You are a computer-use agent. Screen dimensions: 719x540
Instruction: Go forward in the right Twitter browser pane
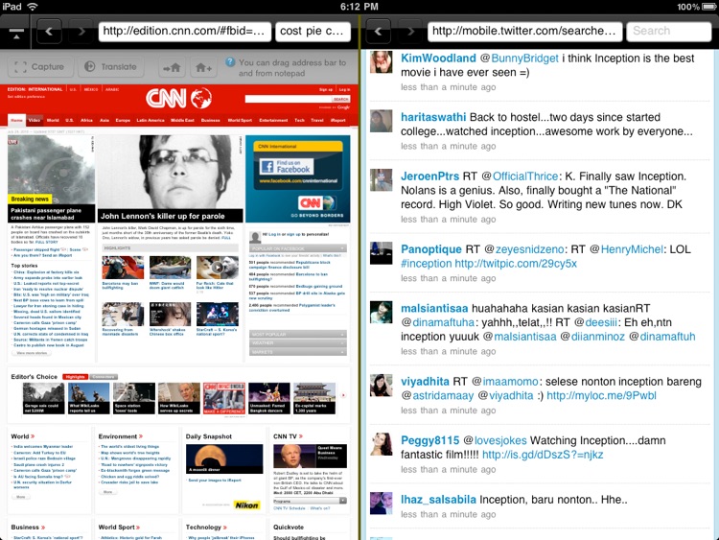[x=410, y=32]
